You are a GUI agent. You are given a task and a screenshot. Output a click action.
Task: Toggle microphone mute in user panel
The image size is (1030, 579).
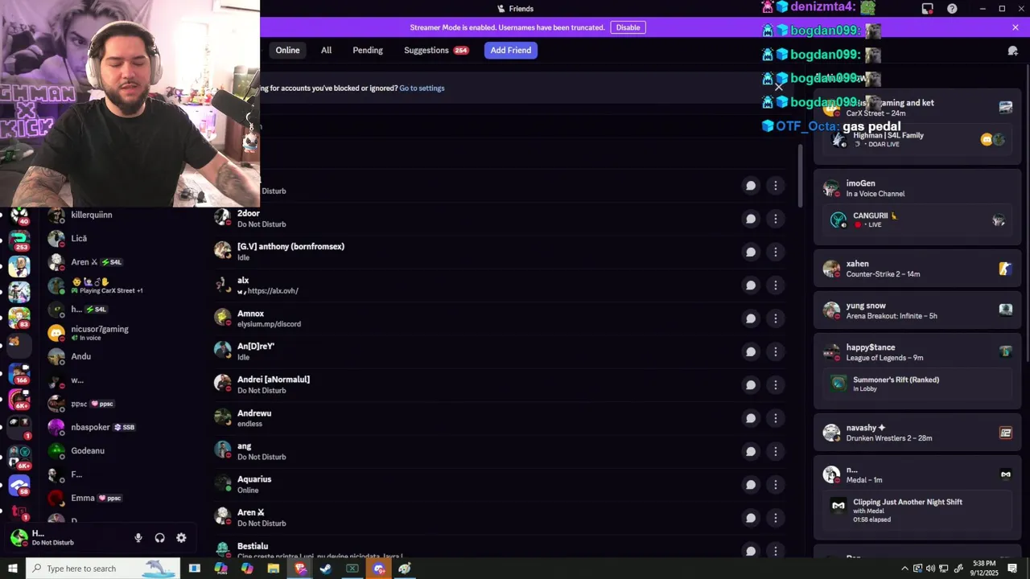(x=138, y=538)
